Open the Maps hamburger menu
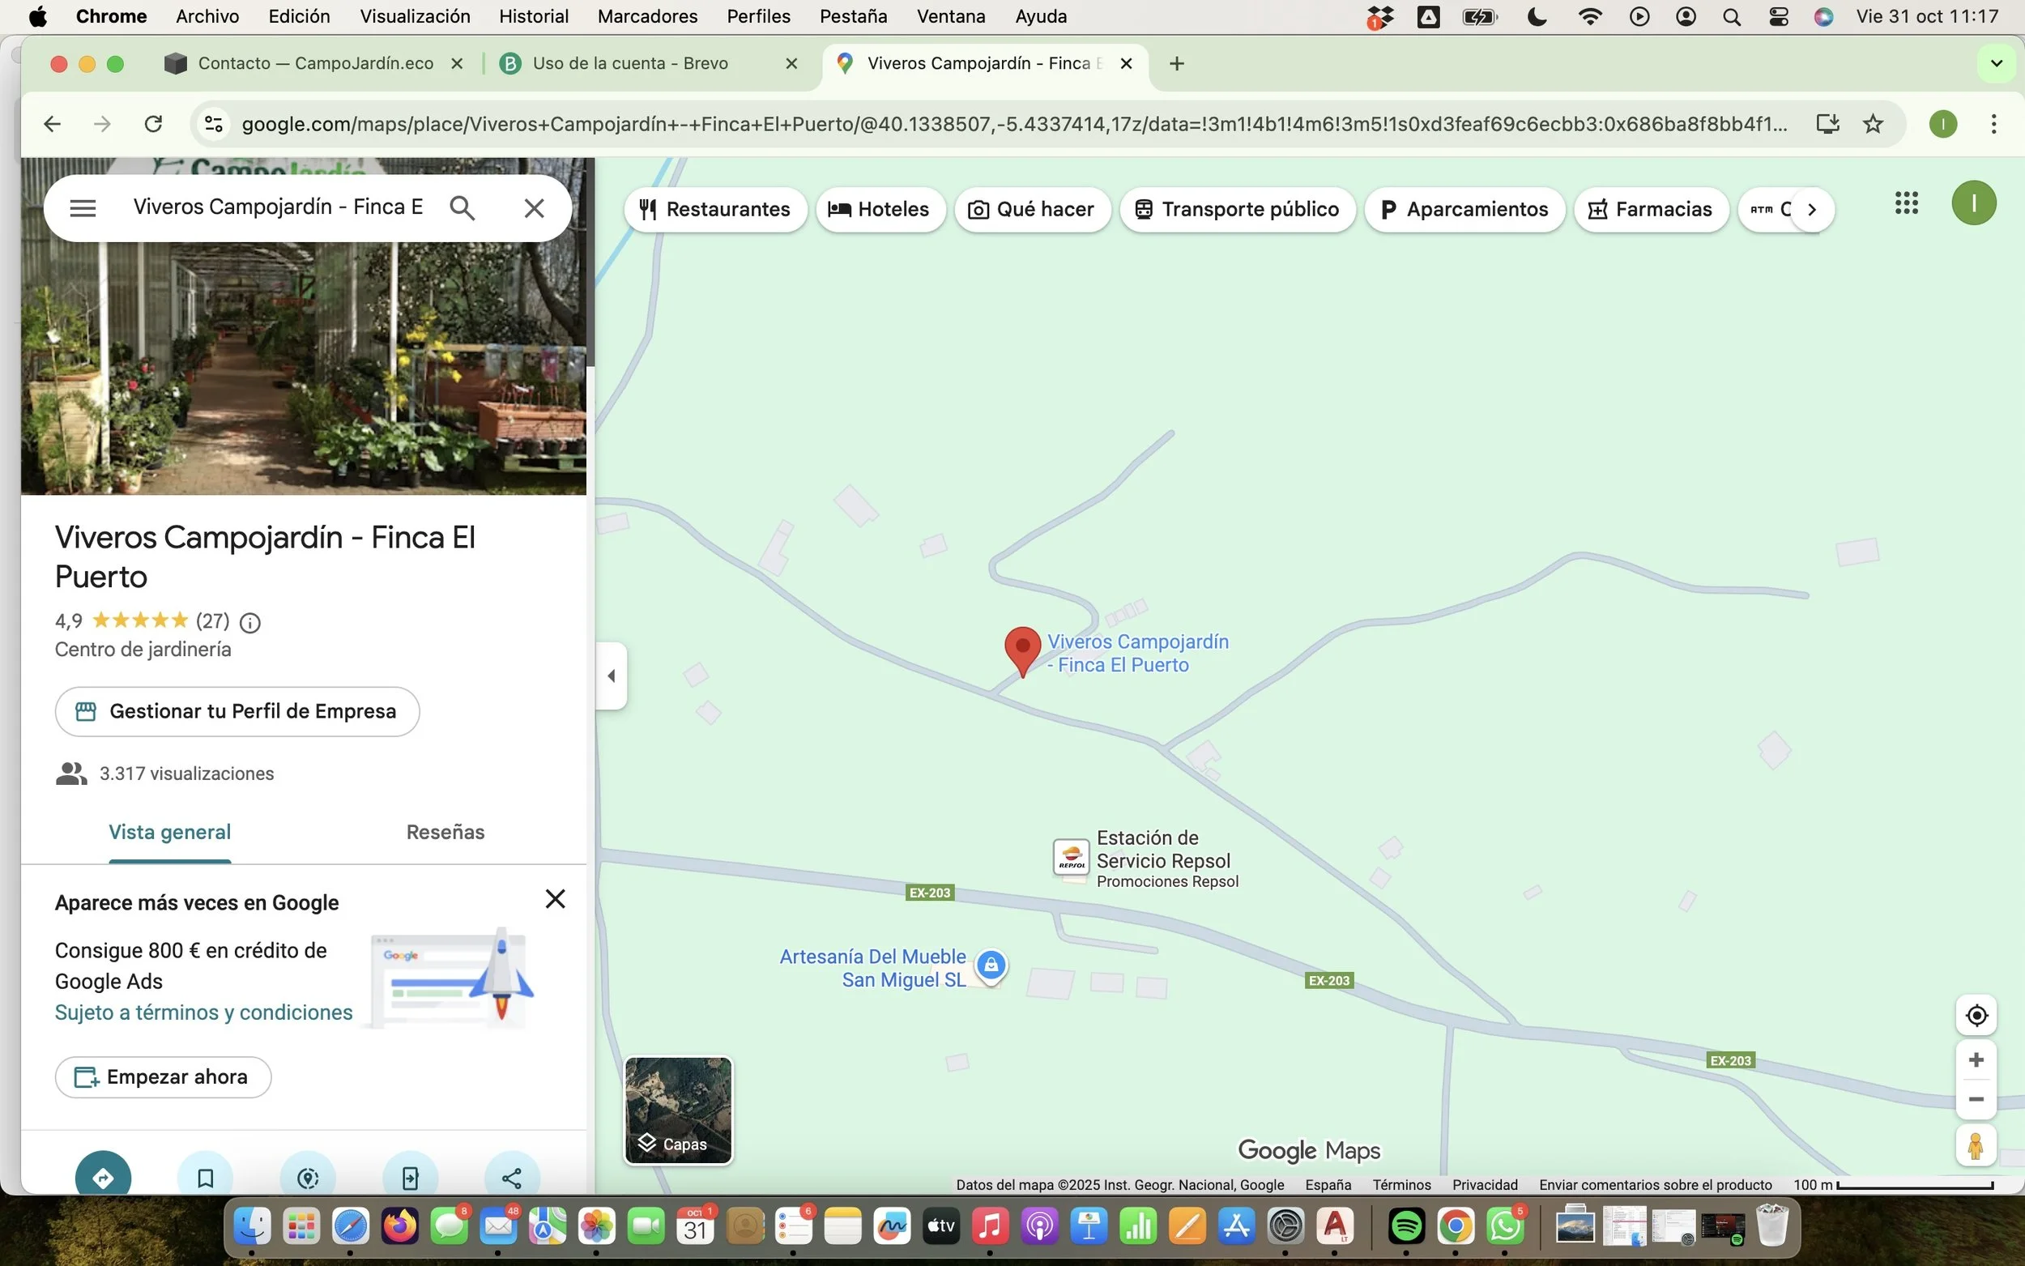The height and width of the screenshot is (1266, 2025). (x=83, y=207)
